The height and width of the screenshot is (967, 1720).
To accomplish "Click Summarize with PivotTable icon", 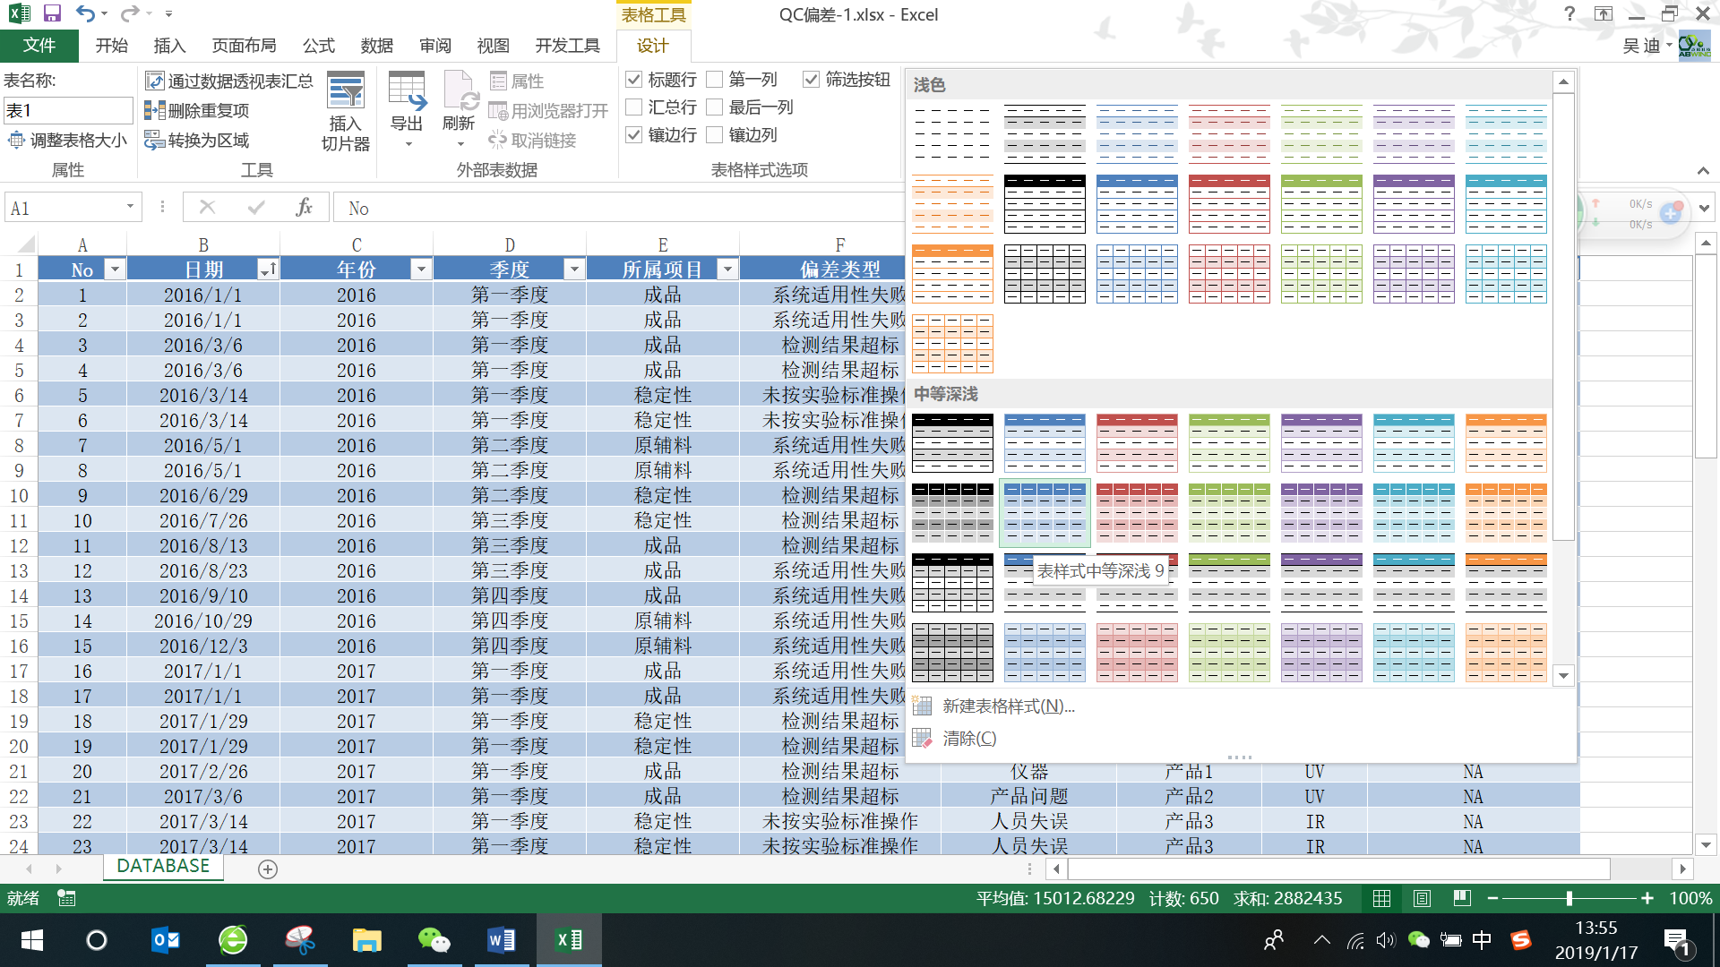I will 155,81.
